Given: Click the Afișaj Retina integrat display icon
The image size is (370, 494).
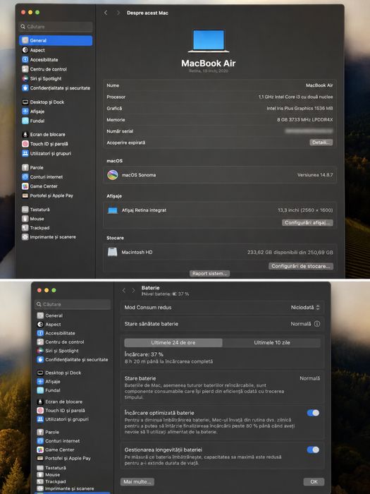Looking at the screenshot, I should [x=112, y=210].
